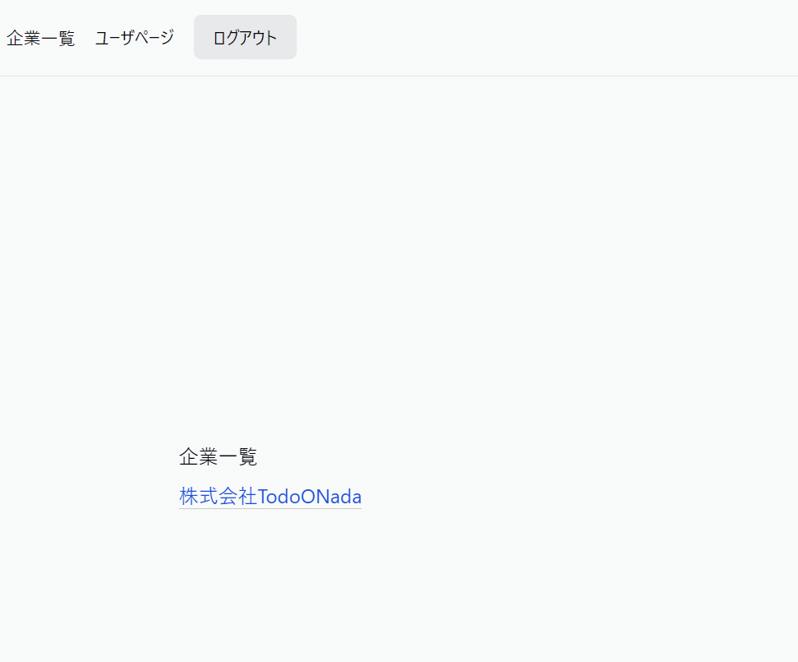The width and height of the screenshot is (798, 662).
Task: Navigate to the company list via header 企業一覧
Action: tap(40, 38)
